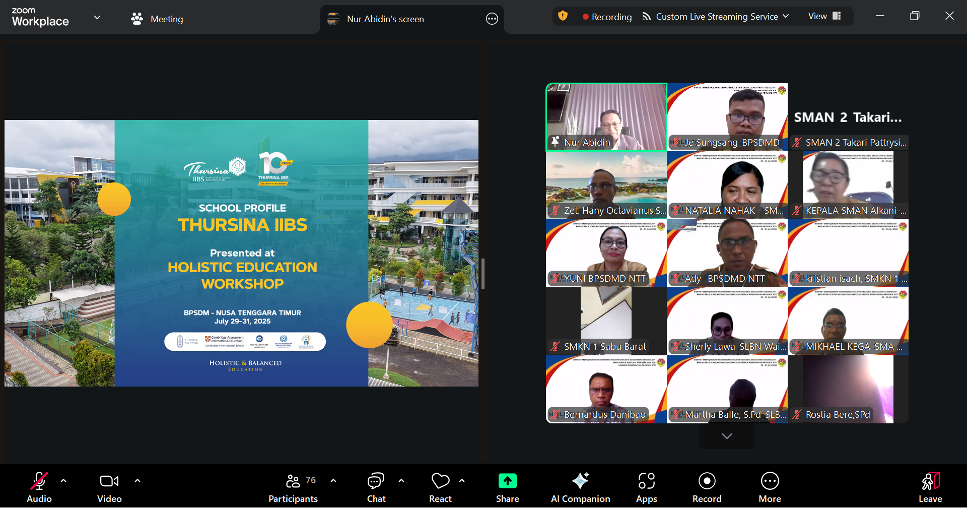967x508 pixels.
Task: Select MIKHAEL KEGA_SMA video tile
Action: tap(848, 321)
